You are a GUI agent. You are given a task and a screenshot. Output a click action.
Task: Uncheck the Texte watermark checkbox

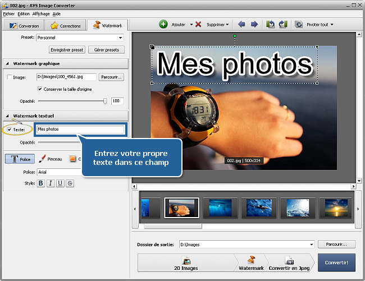tap(8, 130)
